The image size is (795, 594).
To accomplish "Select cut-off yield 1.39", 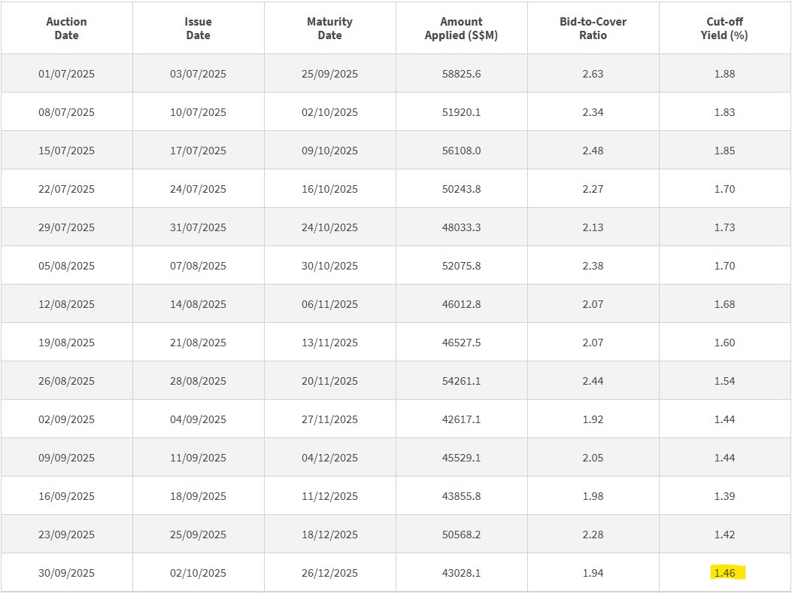I will point(724,496).
